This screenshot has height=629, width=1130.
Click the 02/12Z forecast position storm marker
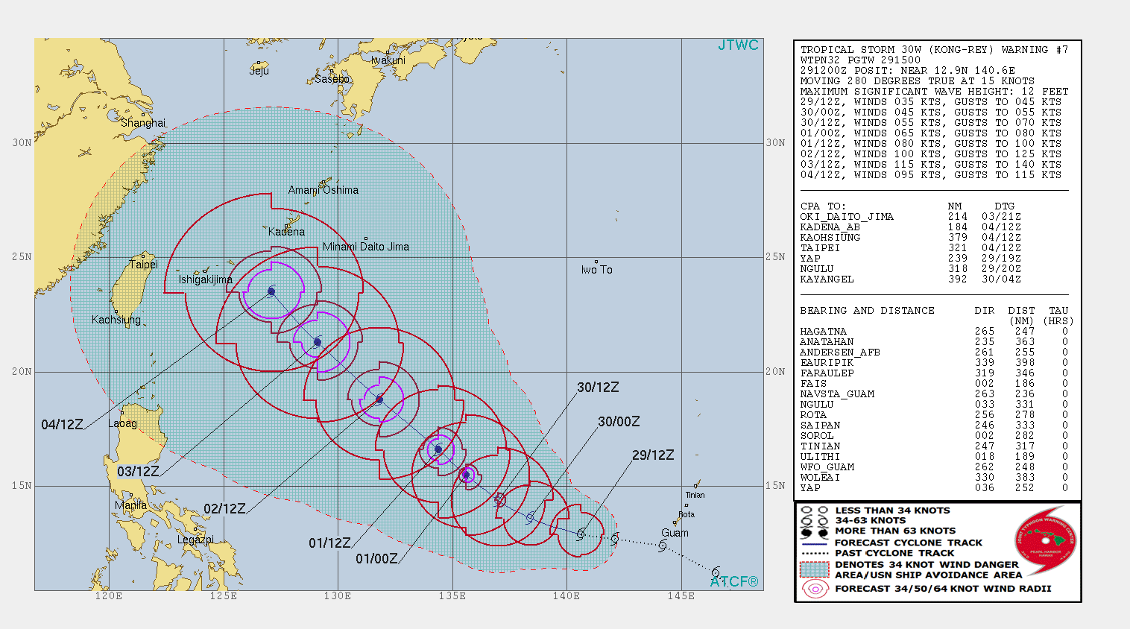(x=379, y=399)
